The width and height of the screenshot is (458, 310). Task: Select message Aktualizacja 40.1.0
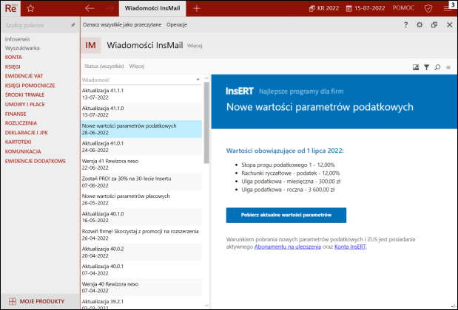pyautogui.click(x=141, y=217)
